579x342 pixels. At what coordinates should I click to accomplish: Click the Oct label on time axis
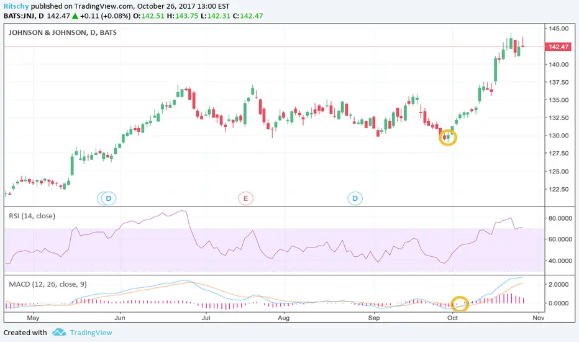tap(452, 318)
